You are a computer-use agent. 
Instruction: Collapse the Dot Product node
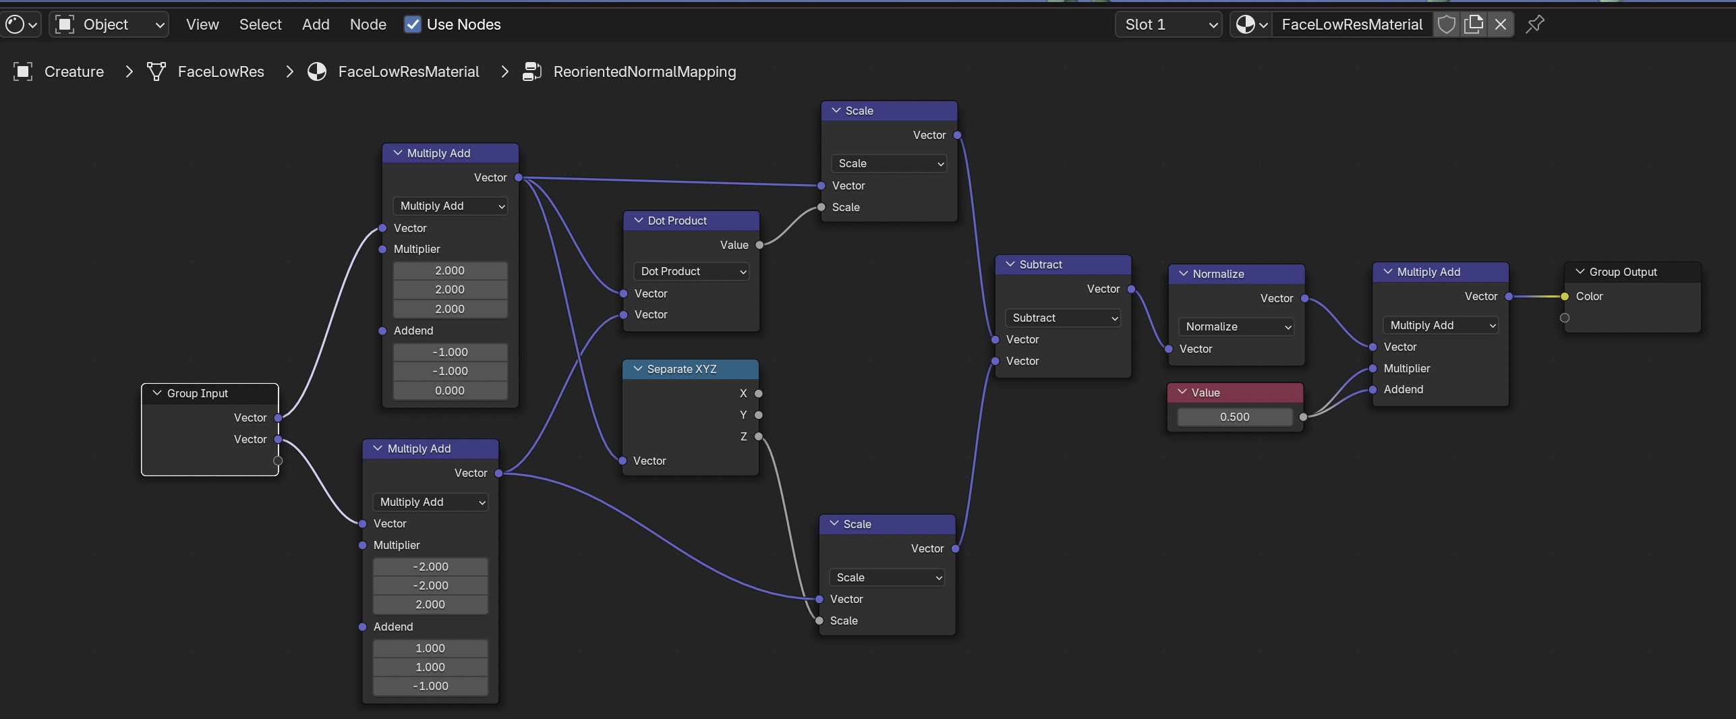pos(638,221)
